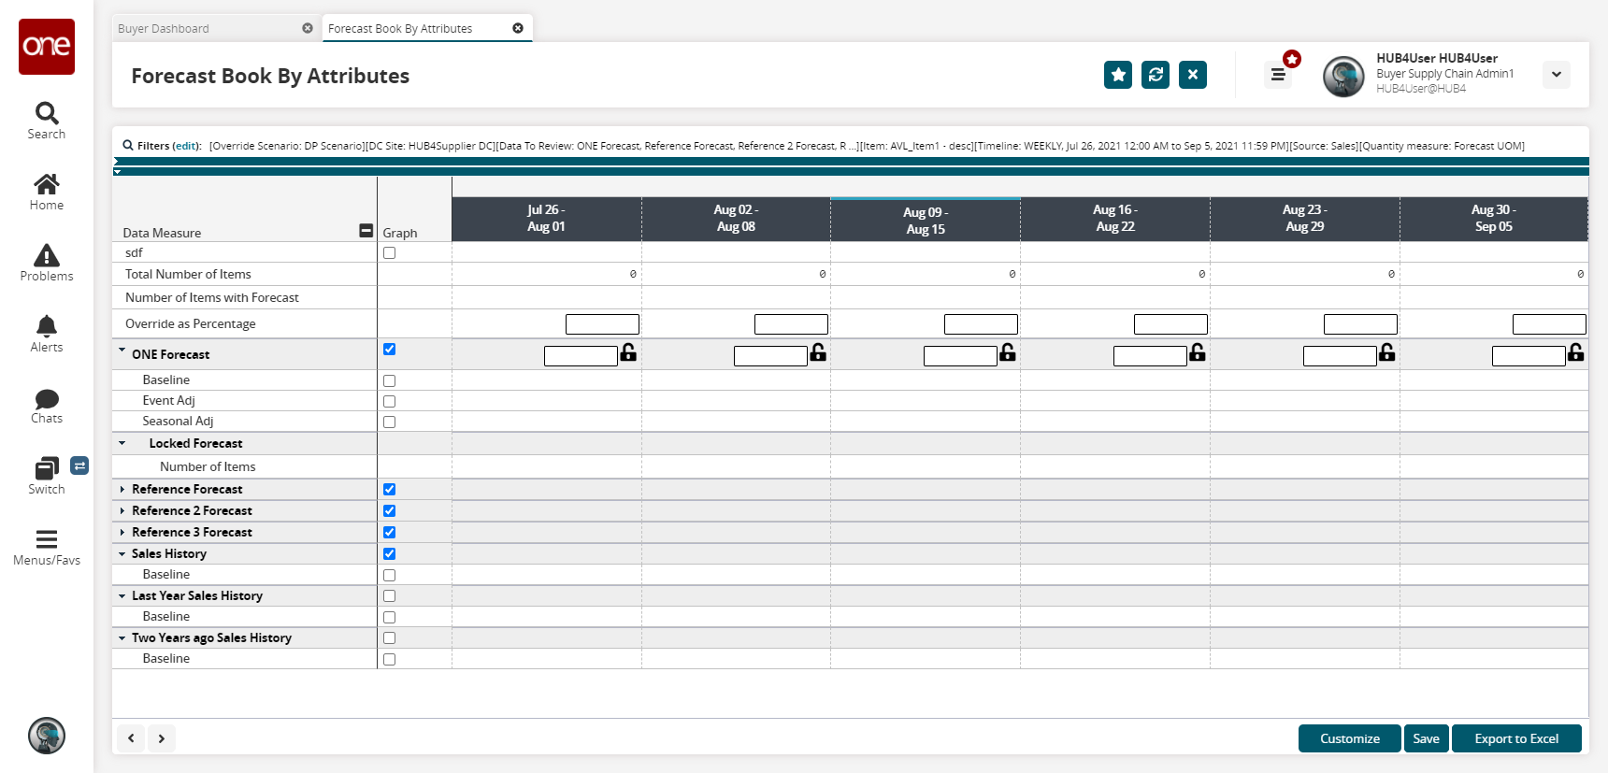Viewport: 1608px width, 773px height.
Task: Check Event Adj graph checkbox
Action: point(389,401)
